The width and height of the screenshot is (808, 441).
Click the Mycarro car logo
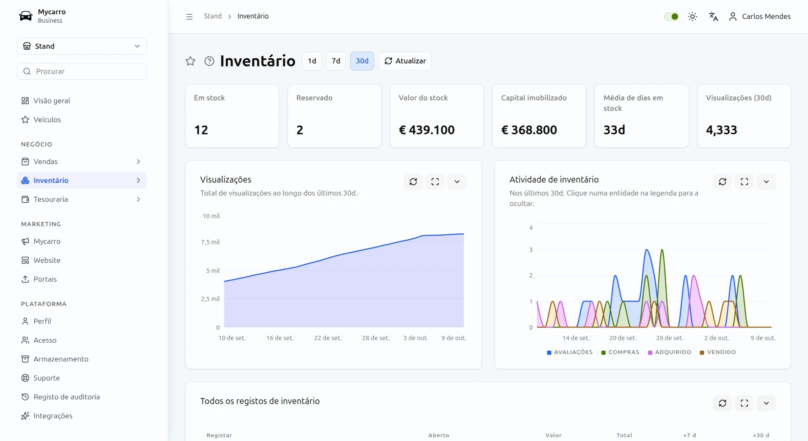[26, 16]
